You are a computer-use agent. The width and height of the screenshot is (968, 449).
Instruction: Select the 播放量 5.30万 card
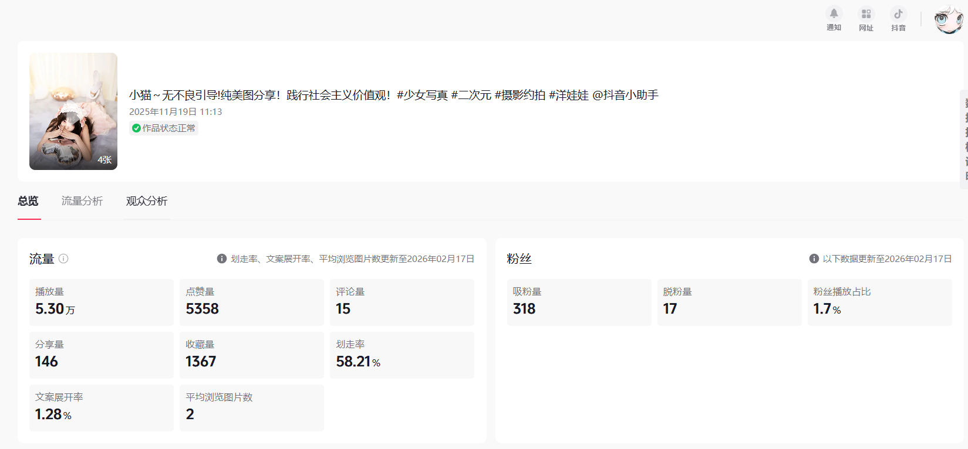(102, 302)
